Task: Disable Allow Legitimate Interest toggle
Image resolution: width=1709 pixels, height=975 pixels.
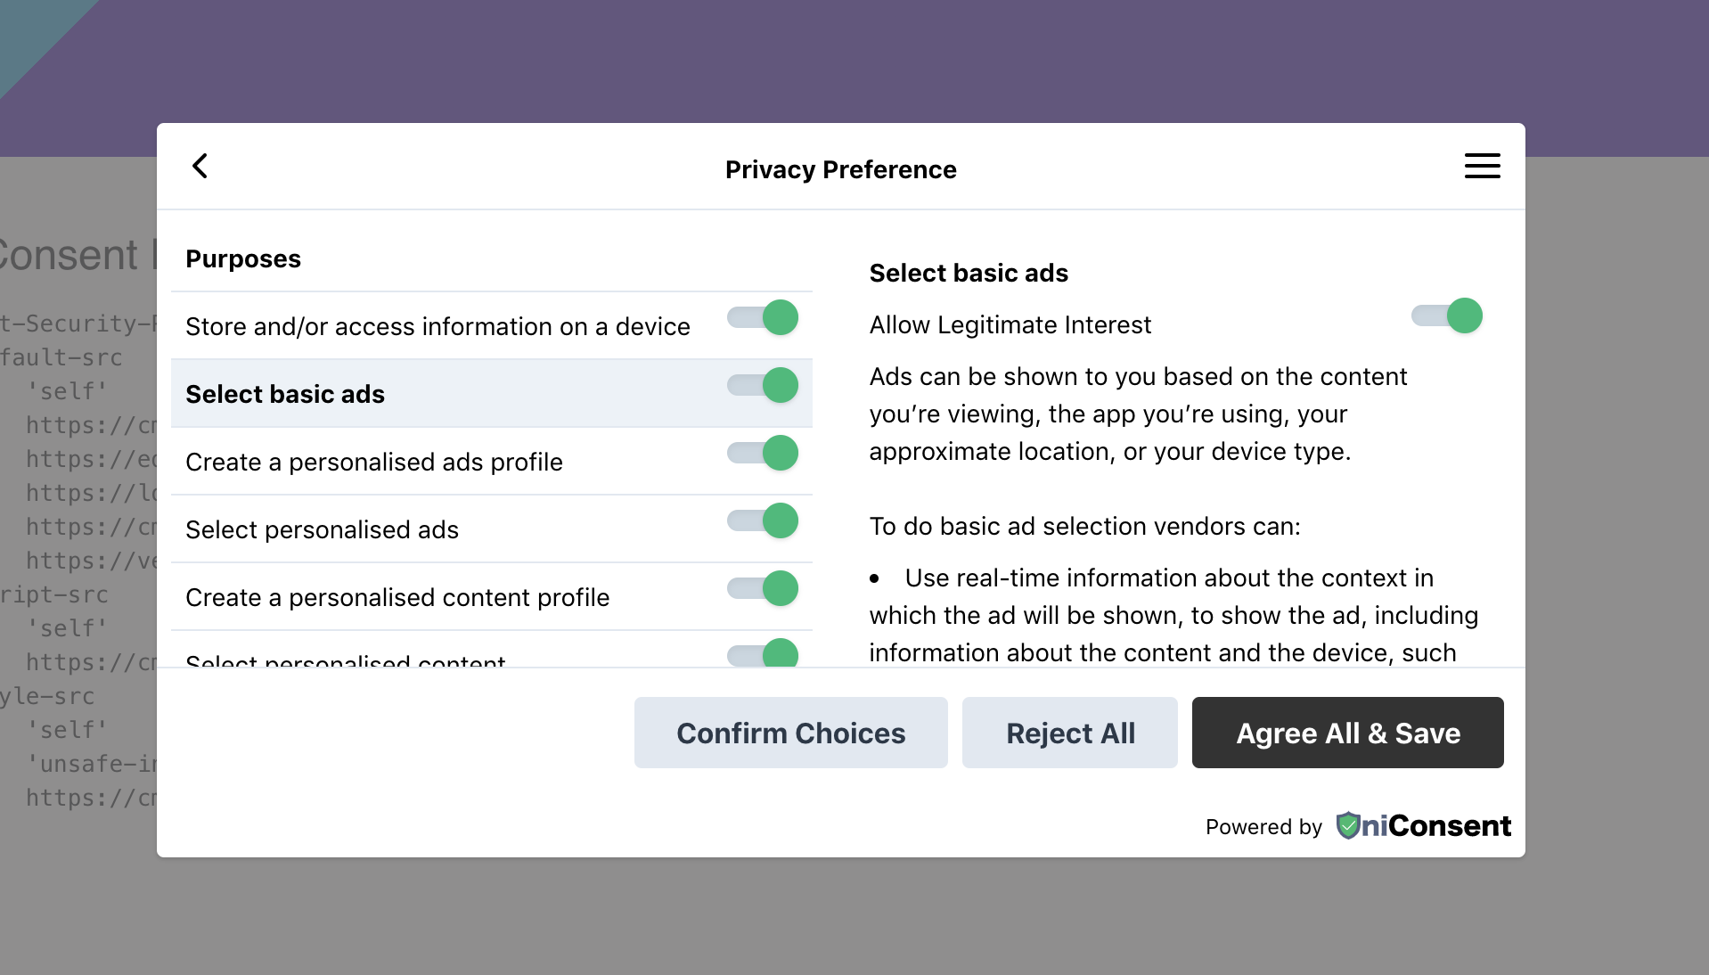Action: [x=1446, y=315]
